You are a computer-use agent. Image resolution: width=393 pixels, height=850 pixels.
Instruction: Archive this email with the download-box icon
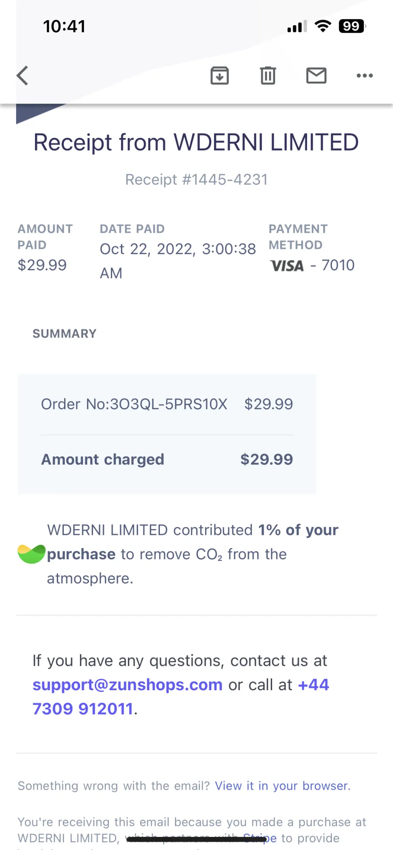[x=220, y=76]
